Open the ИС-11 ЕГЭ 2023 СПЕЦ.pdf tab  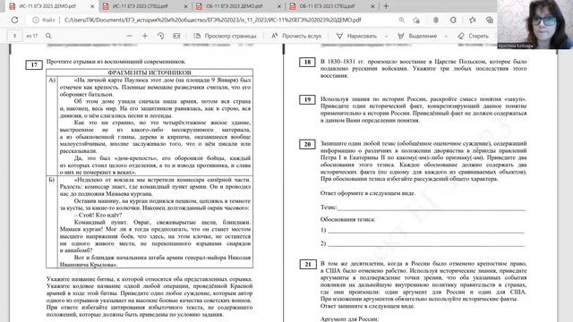(x=141, y=6)
